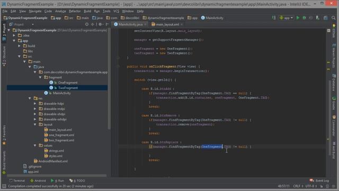Screen dimensions: 339x191
Task: Open Database side panel
Action: pos(334,82)
